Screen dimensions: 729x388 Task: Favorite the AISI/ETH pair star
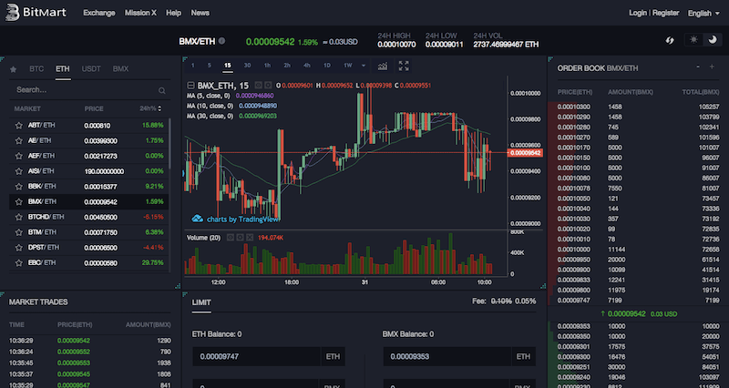(x=19, y=171)
